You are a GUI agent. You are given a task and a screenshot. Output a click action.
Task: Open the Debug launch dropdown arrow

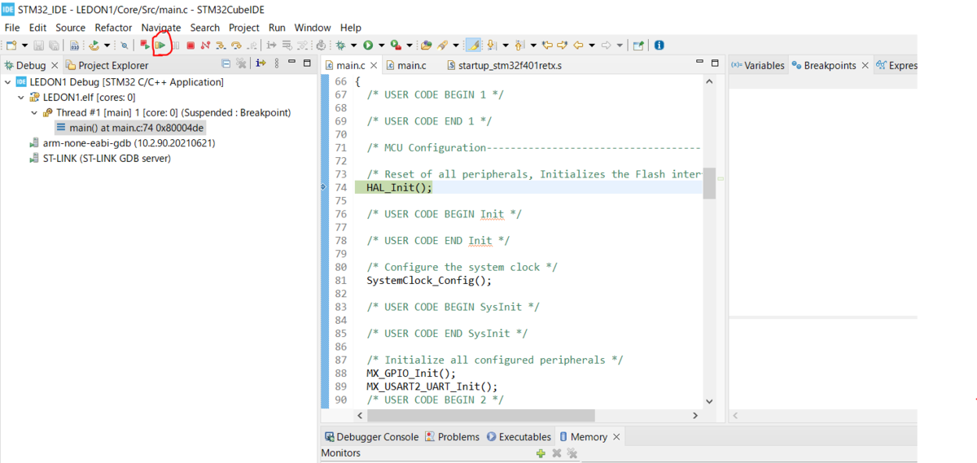pos(353,45)
